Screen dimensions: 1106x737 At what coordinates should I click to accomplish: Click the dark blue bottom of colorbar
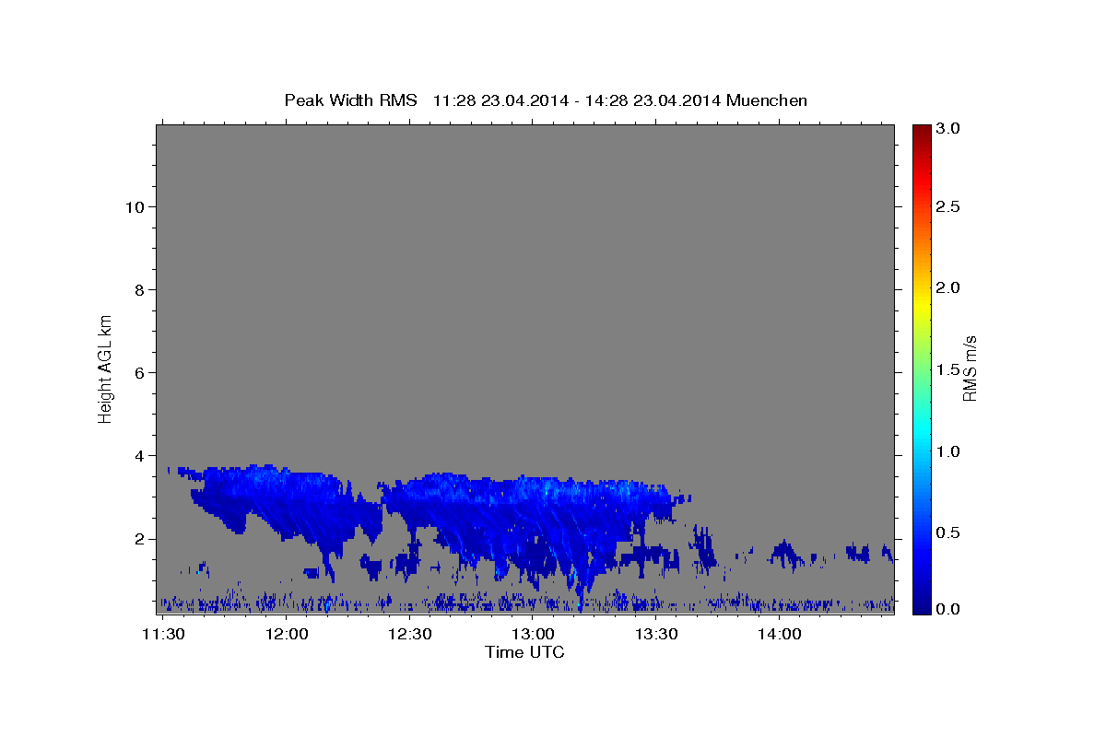pyautogui.click(x=921, y=606)
